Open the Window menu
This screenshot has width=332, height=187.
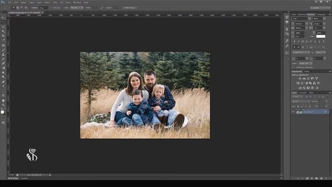click(x=77, y=2)
